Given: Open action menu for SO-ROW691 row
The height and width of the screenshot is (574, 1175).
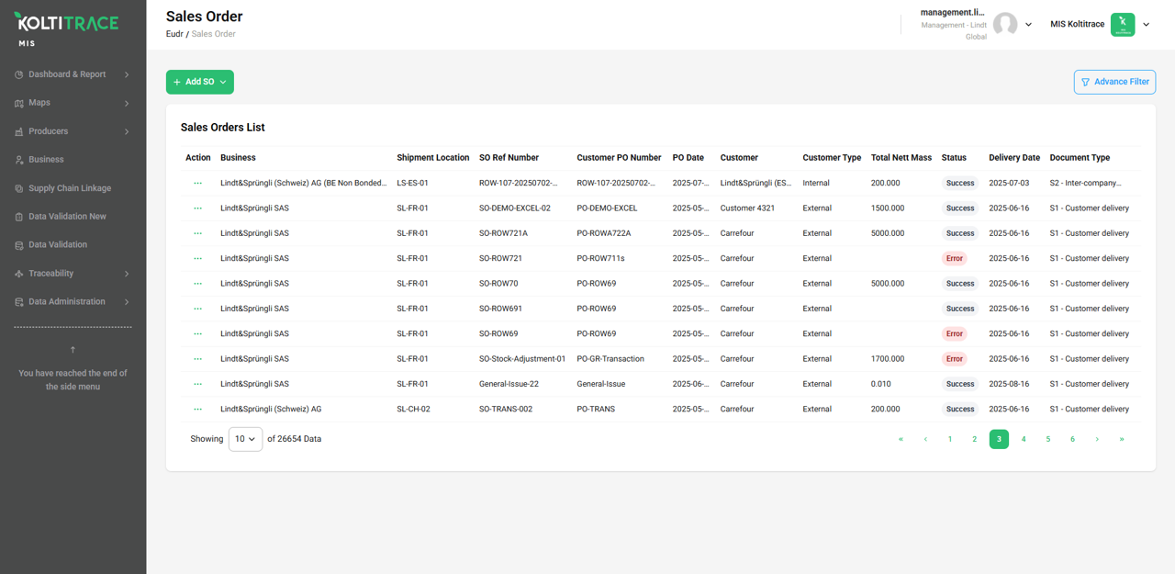Looking at the screenshot, I should click(197, 309).
